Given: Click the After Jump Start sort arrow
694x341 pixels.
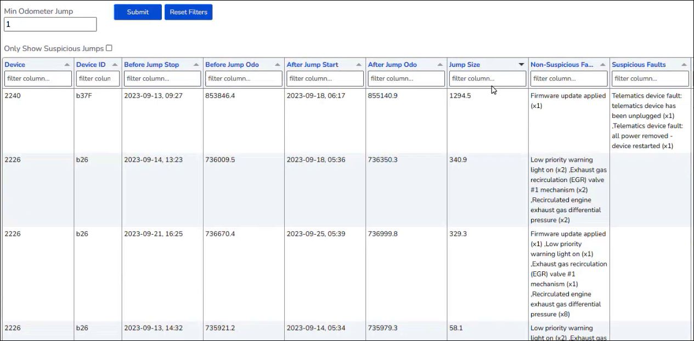Looking at the screenshot, I should 359,65.
